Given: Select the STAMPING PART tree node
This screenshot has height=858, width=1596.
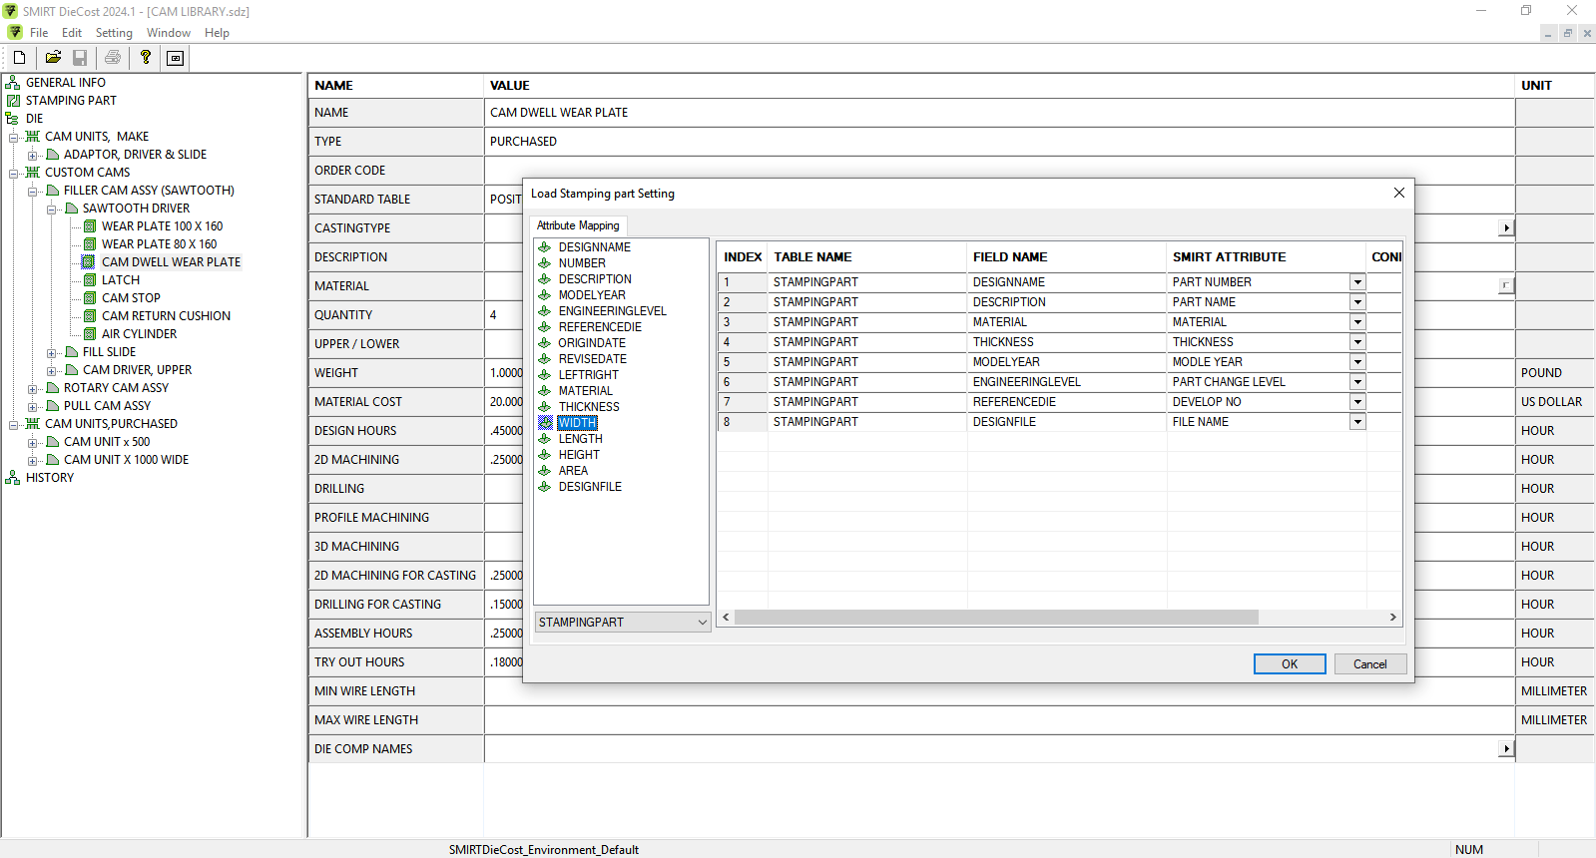Looking at the screenshot, I should point(70,101).
